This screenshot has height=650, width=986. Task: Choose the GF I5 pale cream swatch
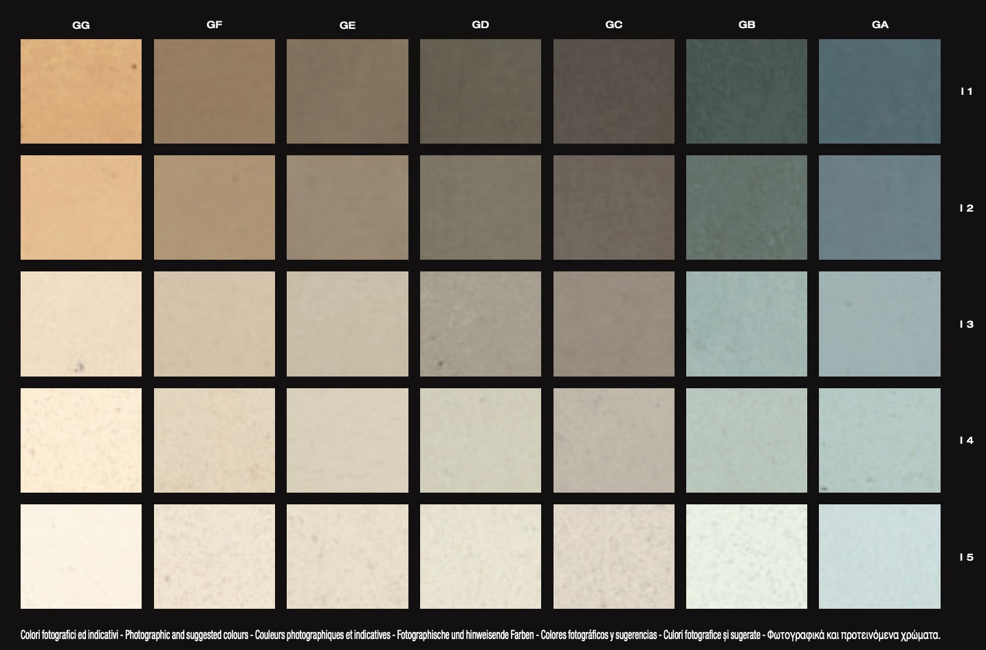pos(214,557)
